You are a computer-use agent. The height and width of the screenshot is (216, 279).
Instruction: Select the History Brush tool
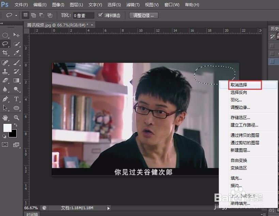click(16, 71)
